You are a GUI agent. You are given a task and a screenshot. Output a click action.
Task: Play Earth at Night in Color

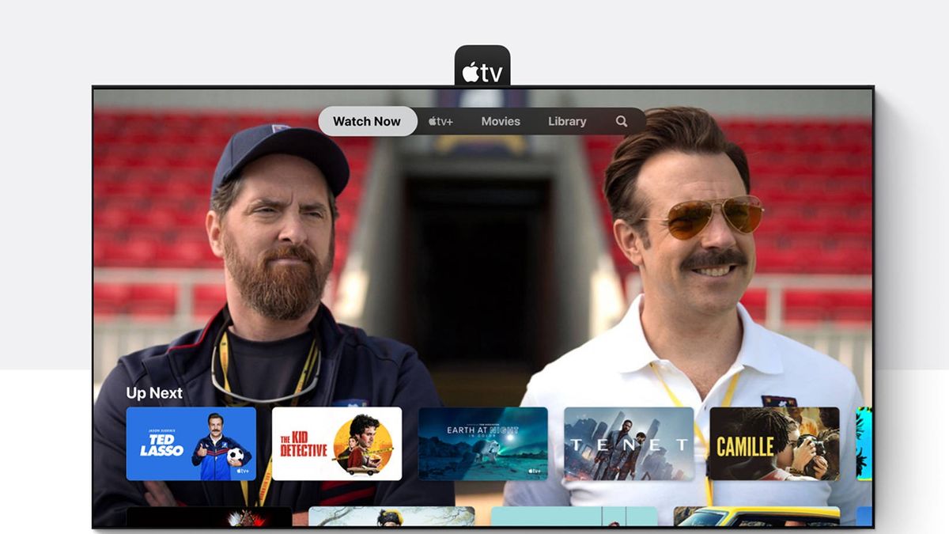(x=483, y=444)
